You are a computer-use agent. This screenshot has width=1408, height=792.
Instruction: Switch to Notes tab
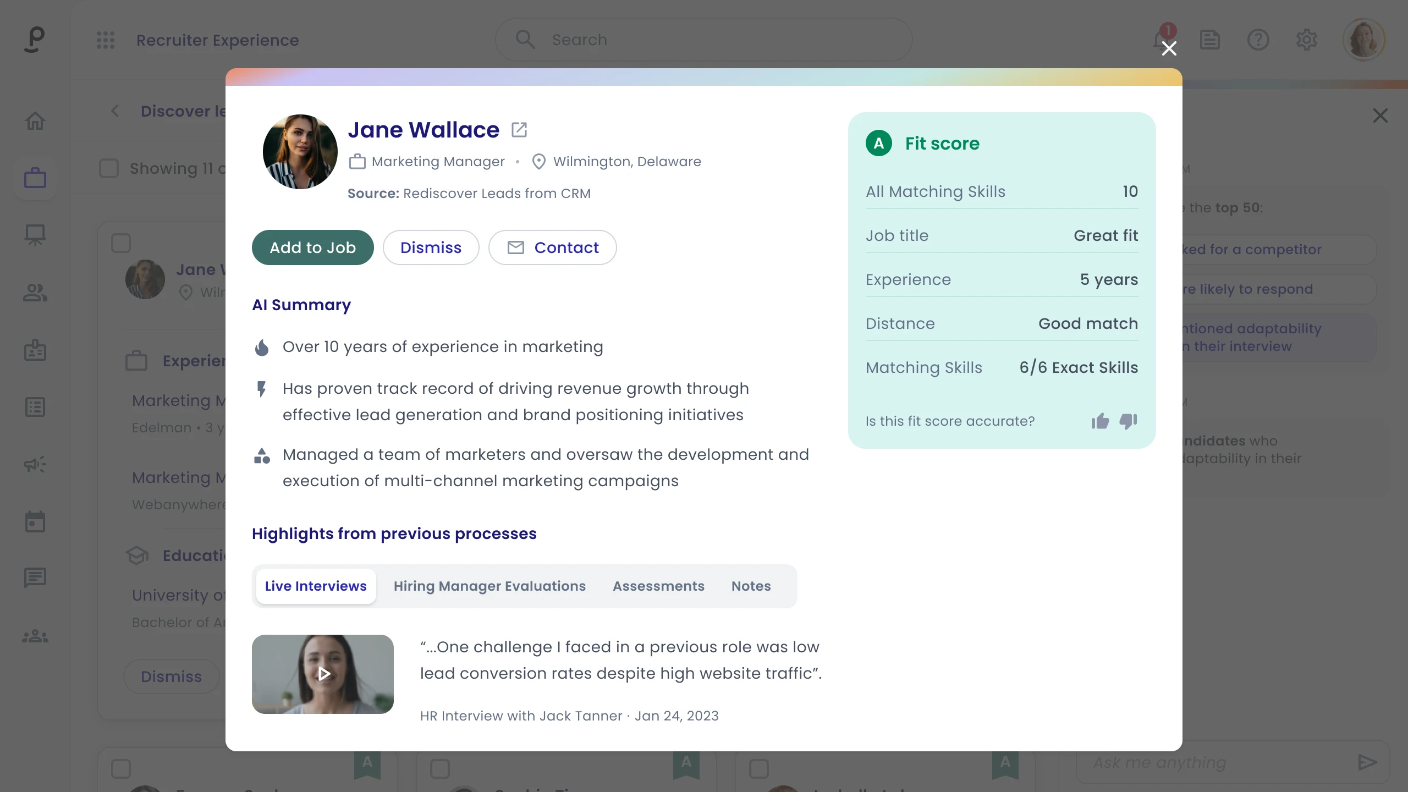point(751,586)
